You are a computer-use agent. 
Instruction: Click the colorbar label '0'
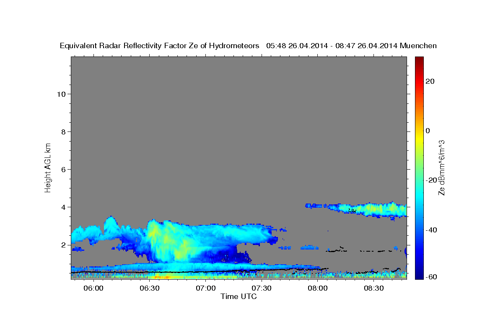428,131
